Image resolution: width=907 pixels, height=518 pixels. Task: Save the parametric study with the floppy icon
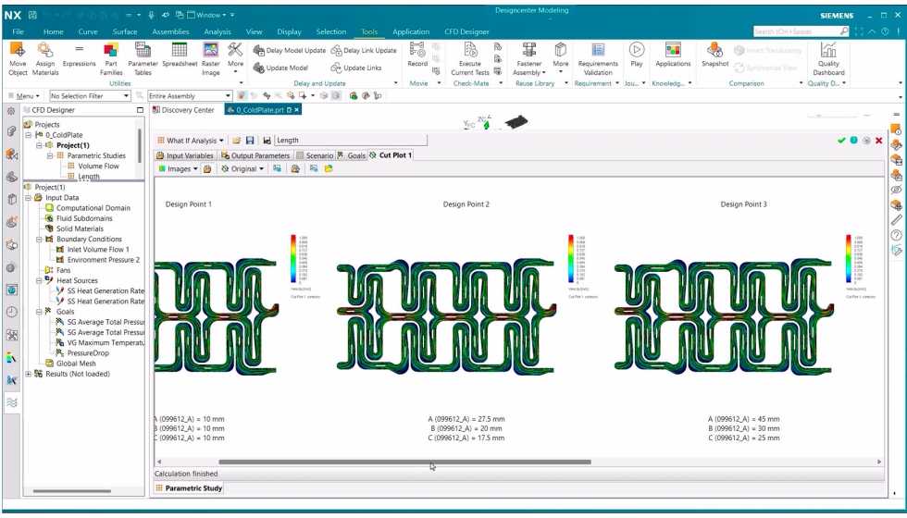click(x=250, y=141)
